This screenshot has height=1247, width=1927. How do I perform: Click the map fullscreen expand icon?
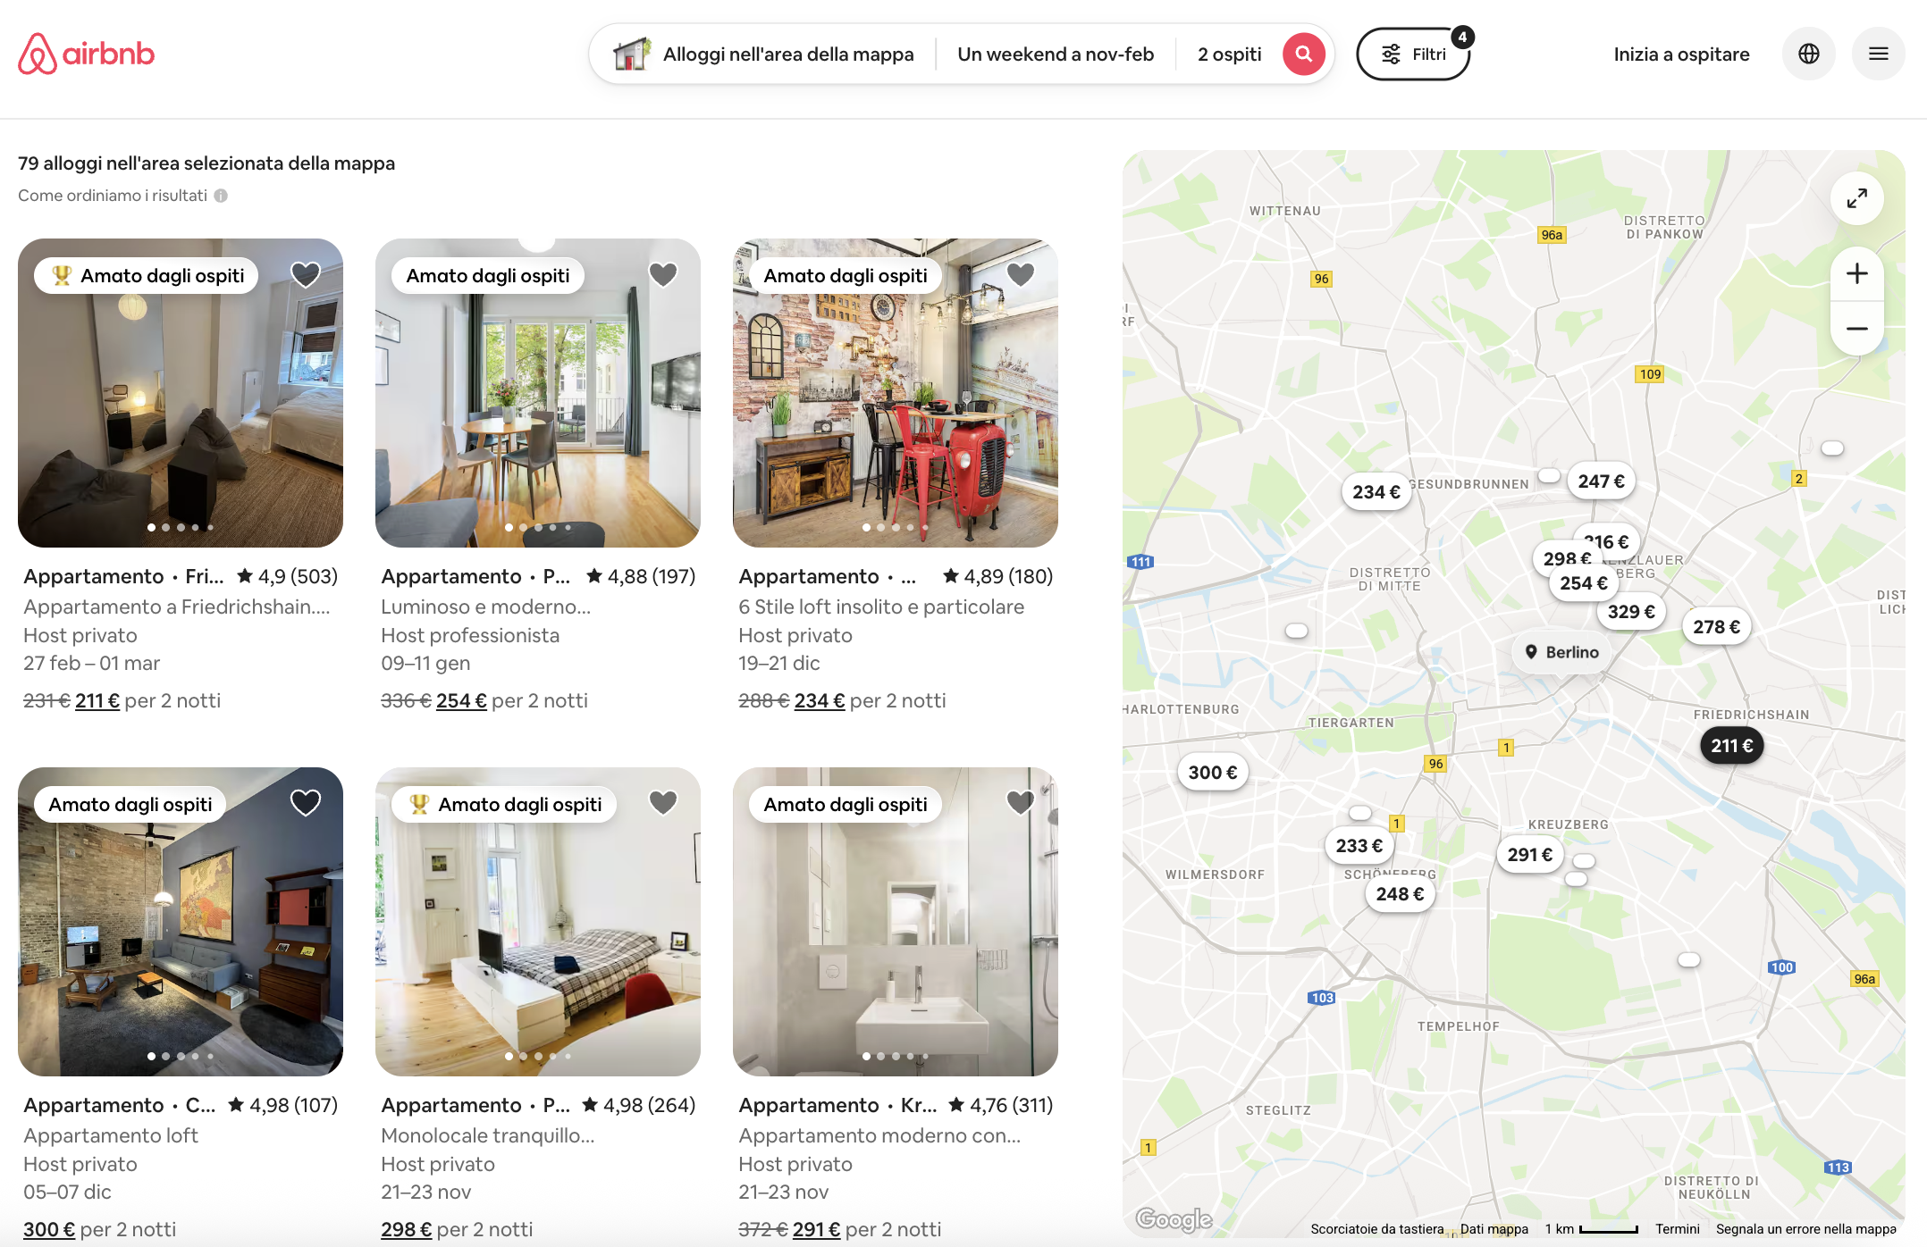1856,198
